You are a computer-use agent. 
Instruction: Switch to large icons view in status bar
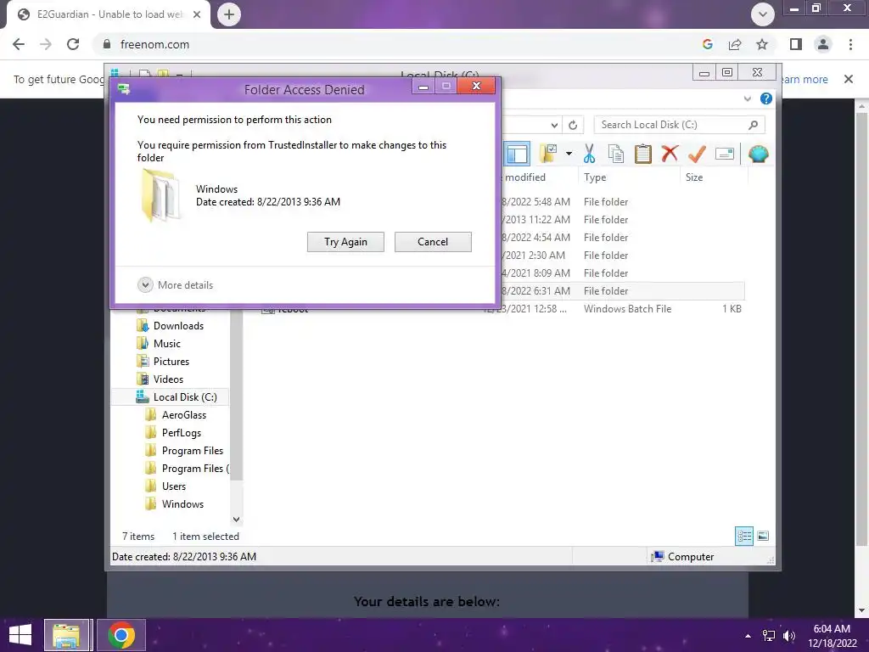tap(763, 537)
